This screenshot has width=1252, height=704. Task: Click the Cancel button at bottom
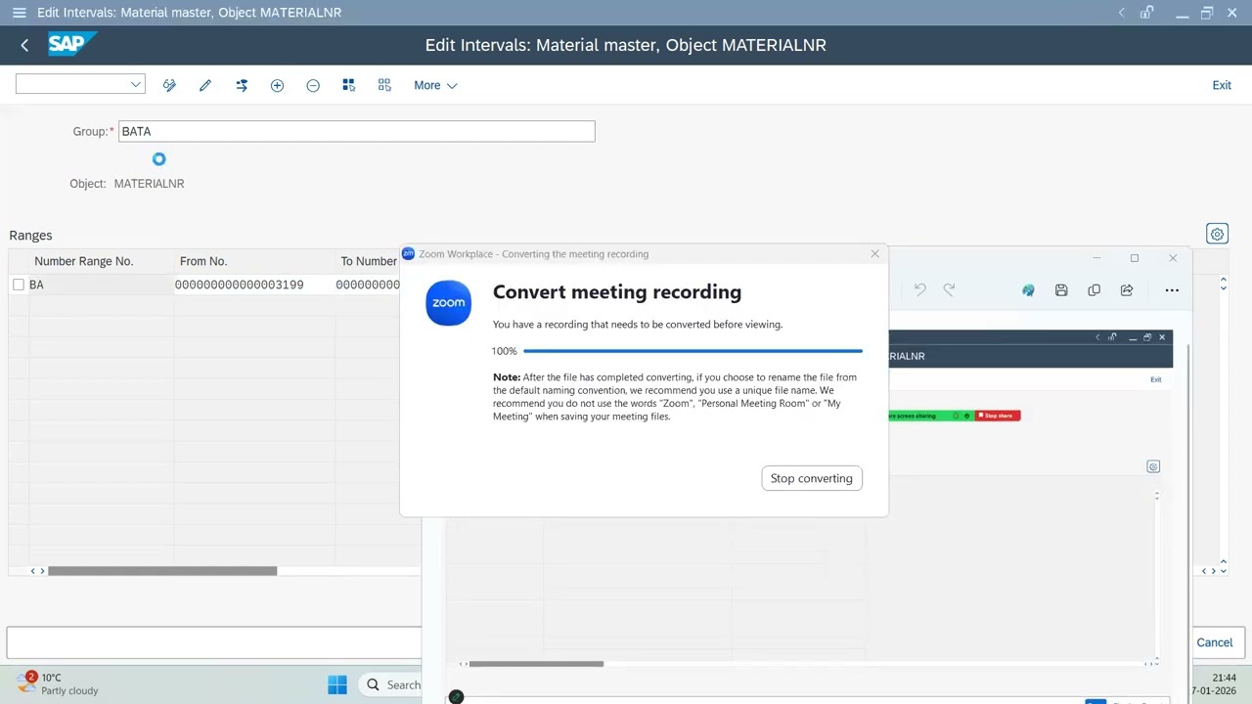1215,642
